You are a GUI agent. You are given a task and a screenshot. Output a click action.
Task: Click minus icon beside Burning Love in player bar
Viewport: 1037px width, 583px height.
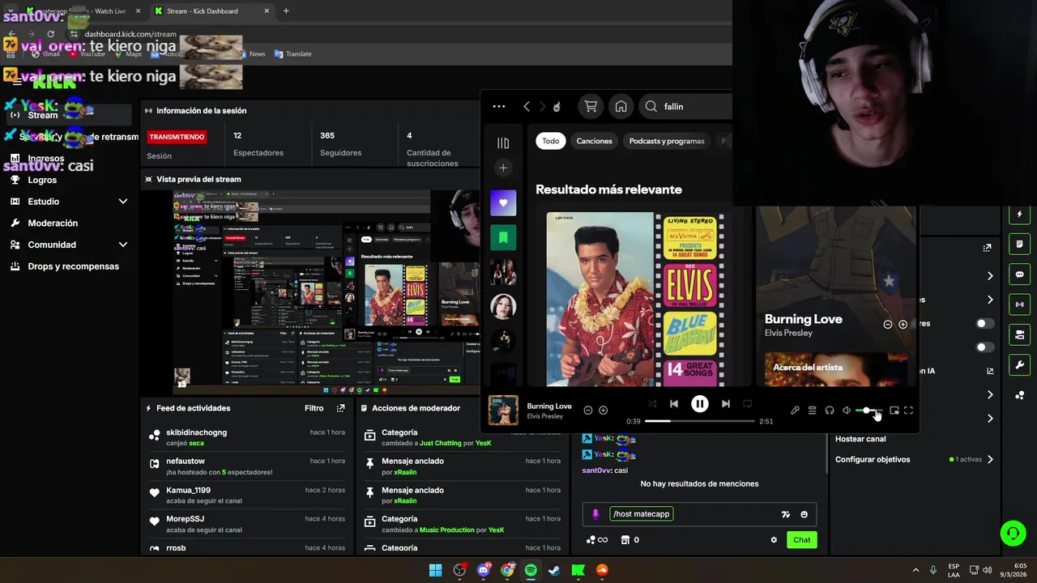point(588,411)
